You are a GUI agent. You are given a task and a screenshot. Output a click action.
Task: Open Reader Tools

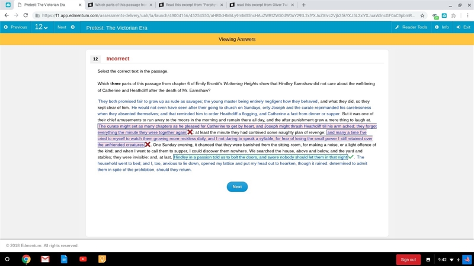(411, 27)
